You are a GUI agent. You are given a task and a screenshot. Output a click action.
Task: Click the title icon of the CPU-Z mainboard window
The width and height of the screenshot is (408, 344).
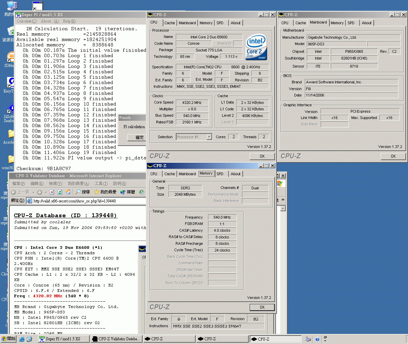(x=281, y=15)
